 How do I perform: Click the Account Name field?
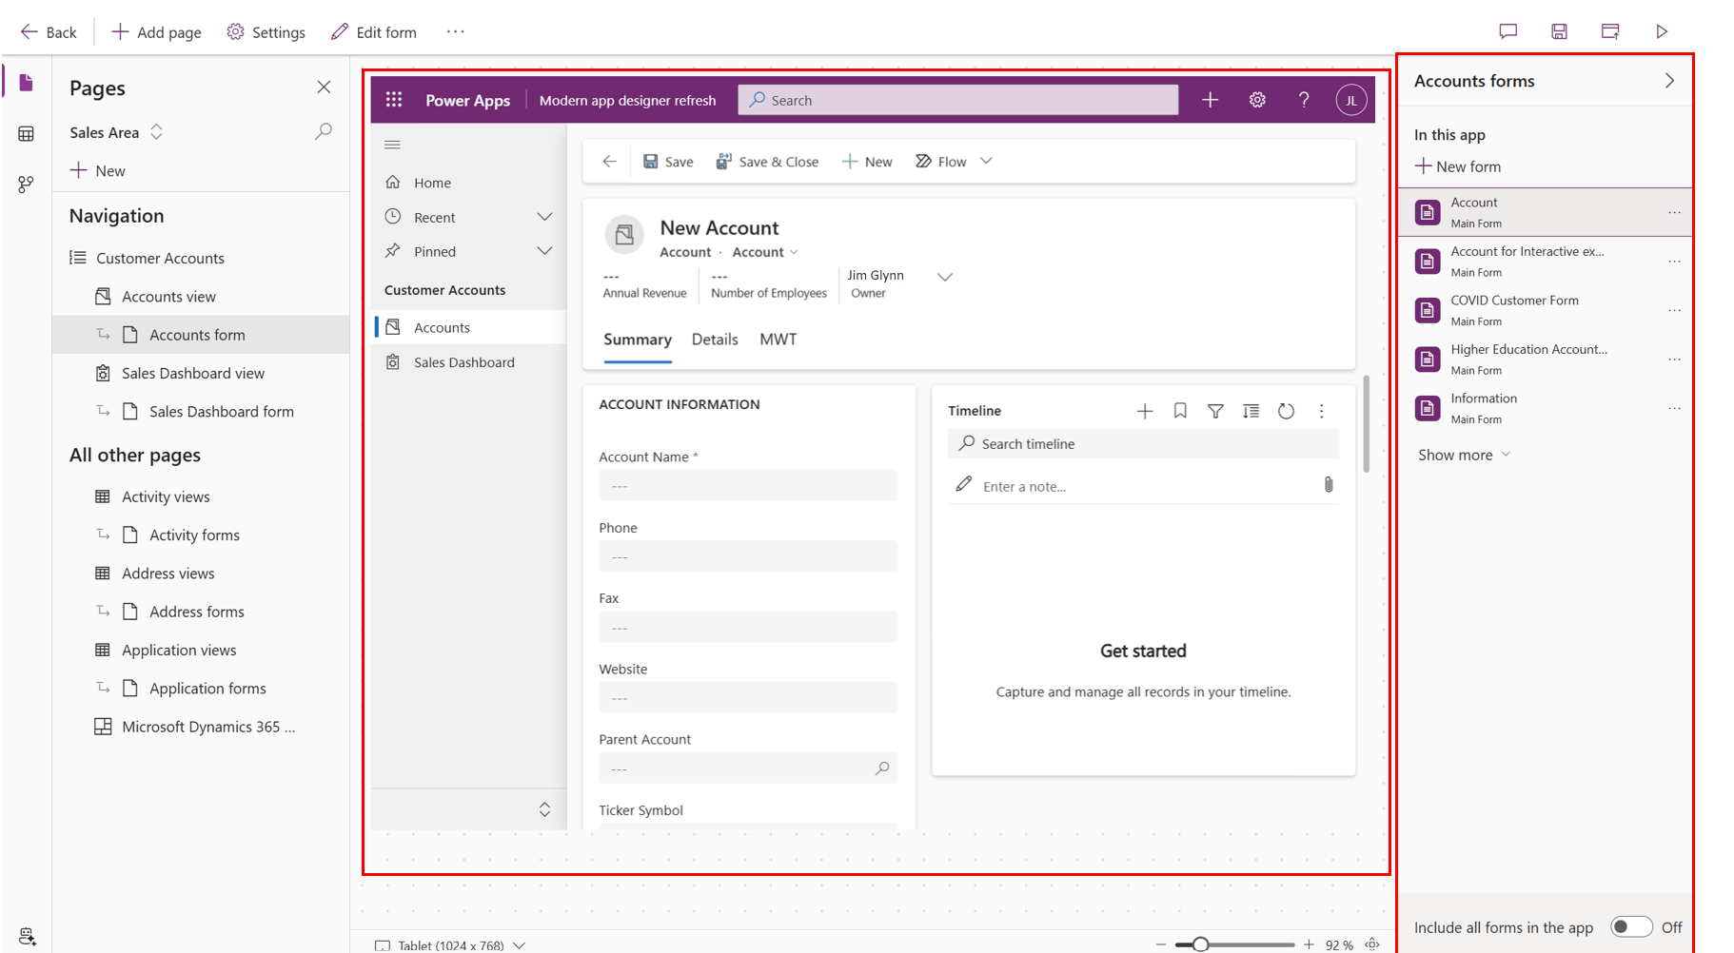point(748,486)
